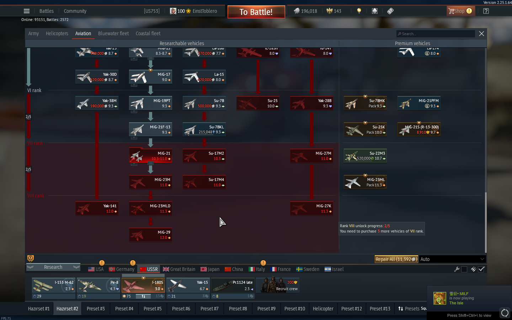Switch to the Helicopter preset
The width and height of the screenshot is (512, 320).
pyautogui.click(x=323, y=309)
